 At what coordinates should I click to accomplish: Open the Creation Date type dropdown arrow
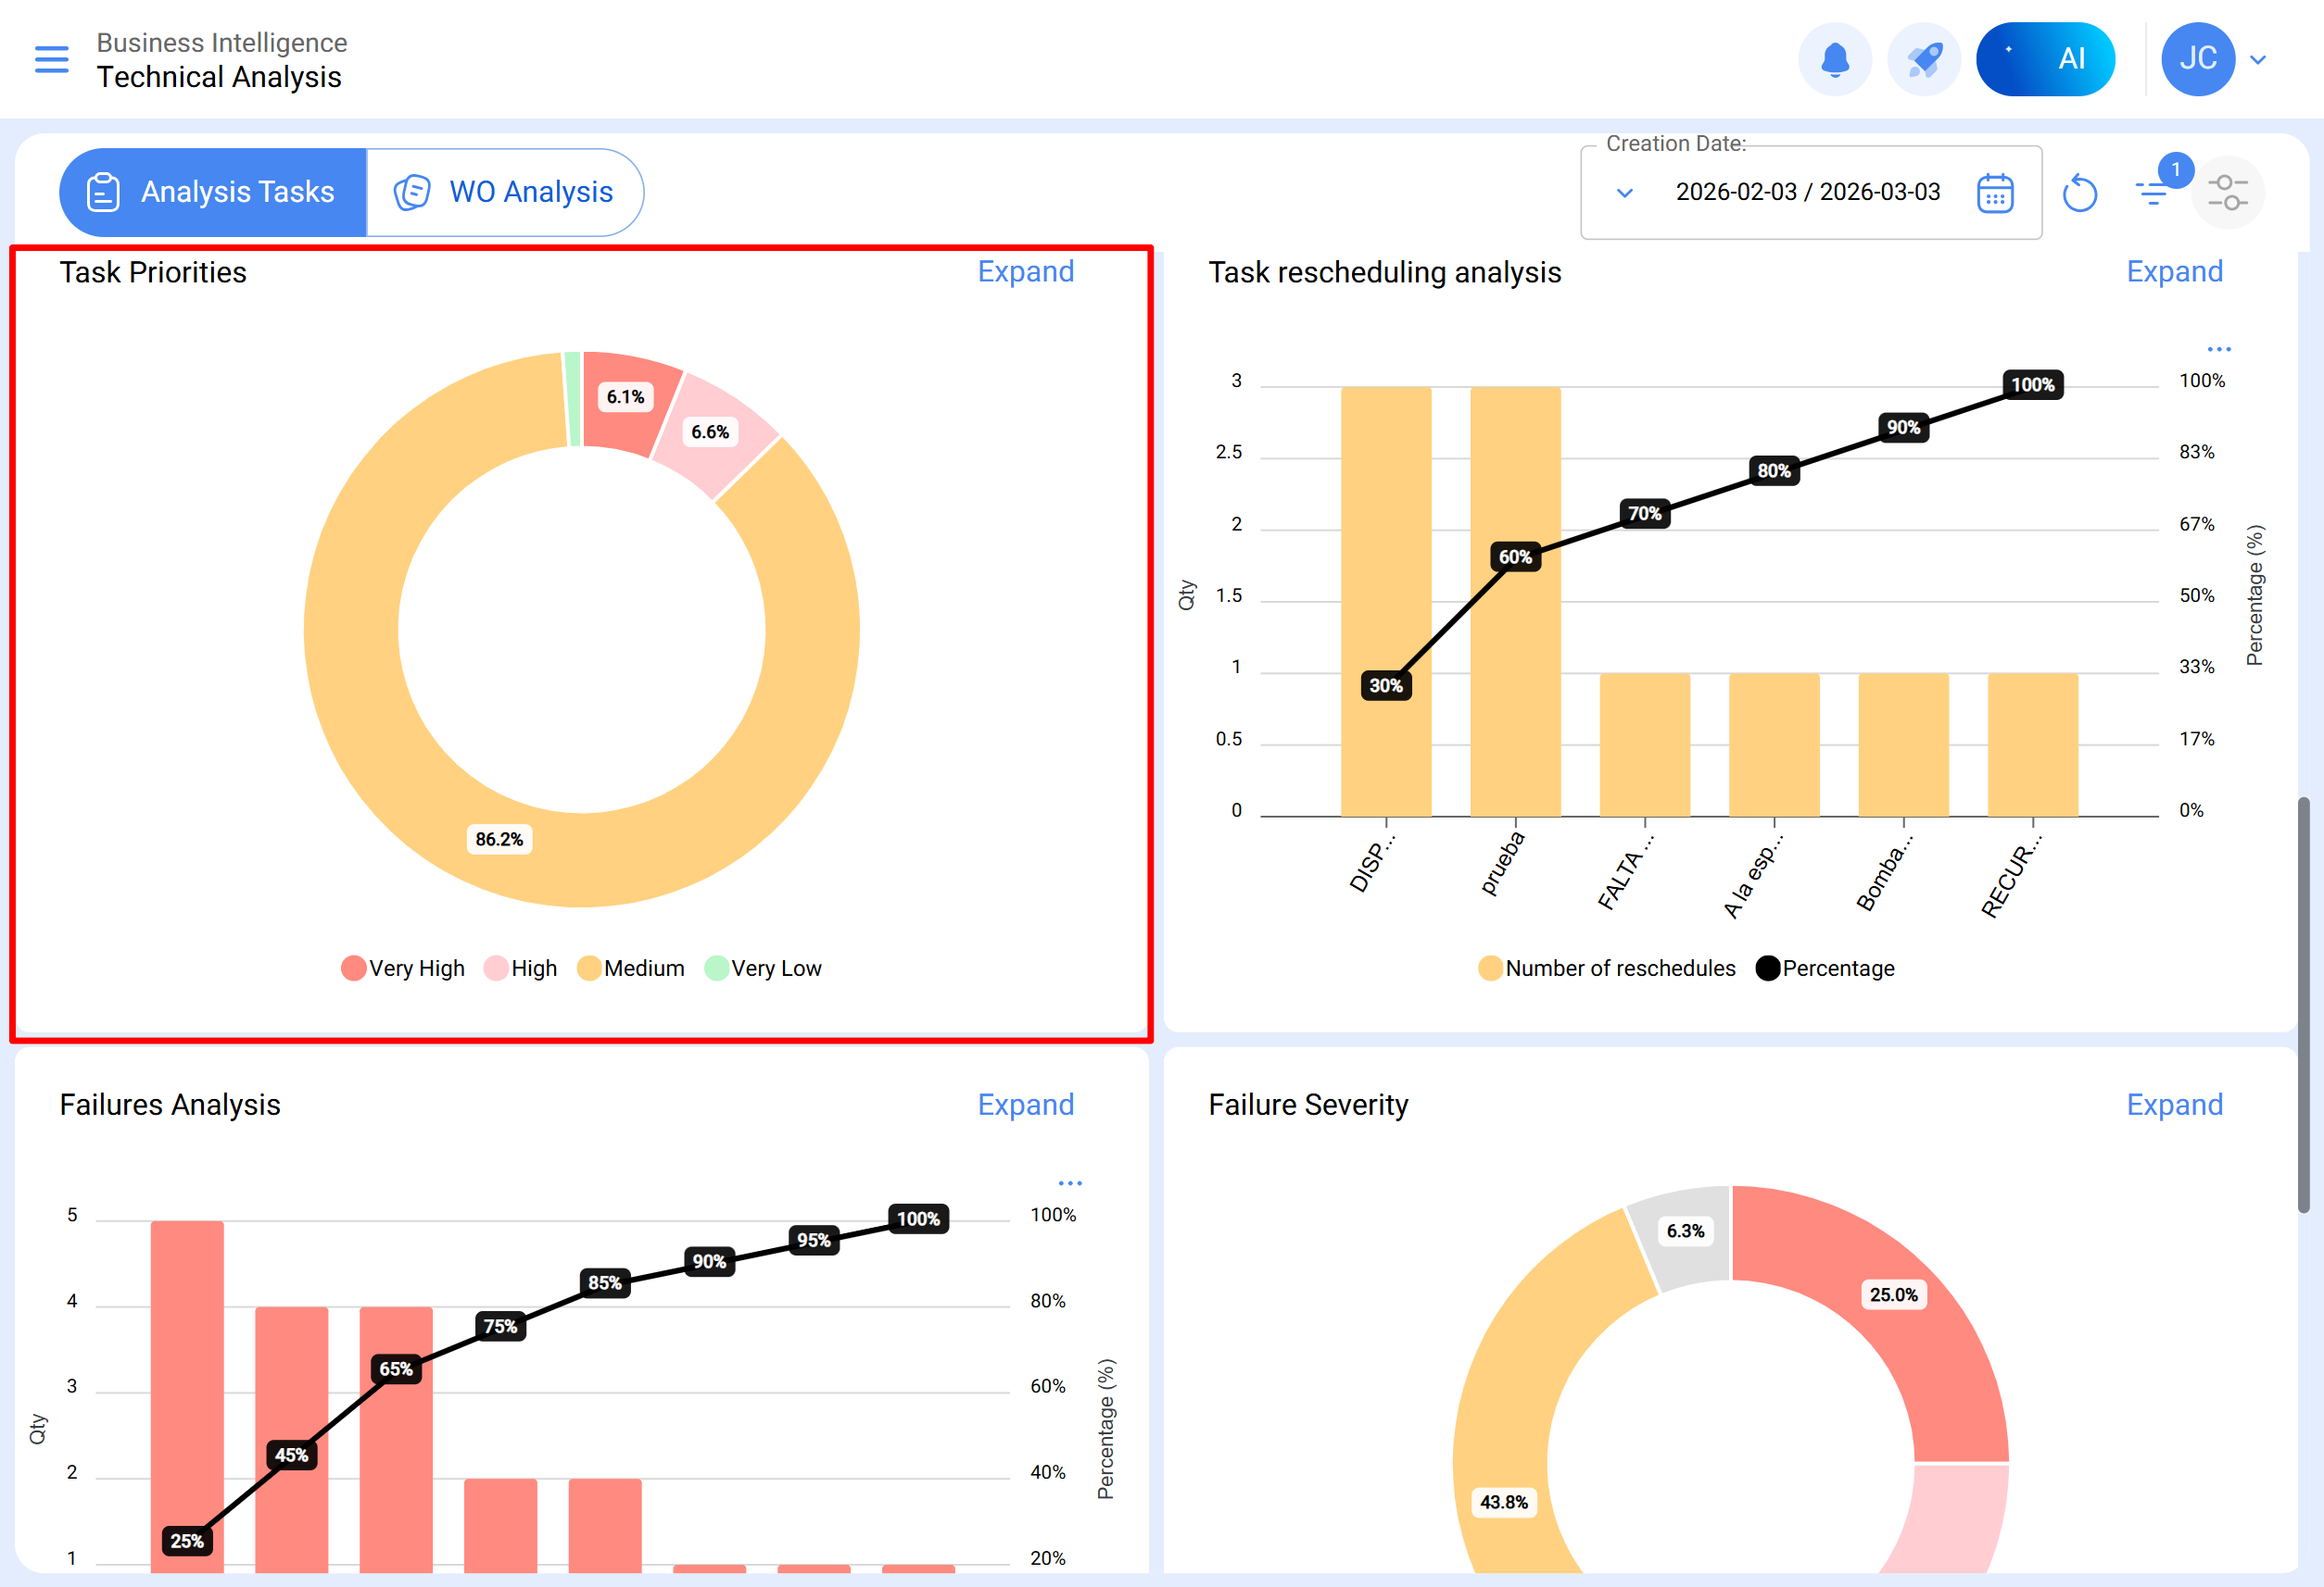1625,193
